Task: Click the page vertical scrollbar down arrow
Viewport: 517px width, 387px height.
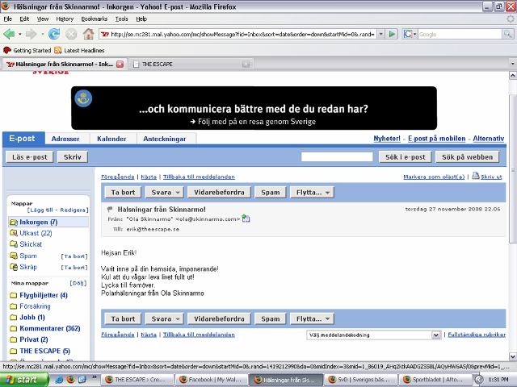Action: [513, 356]
